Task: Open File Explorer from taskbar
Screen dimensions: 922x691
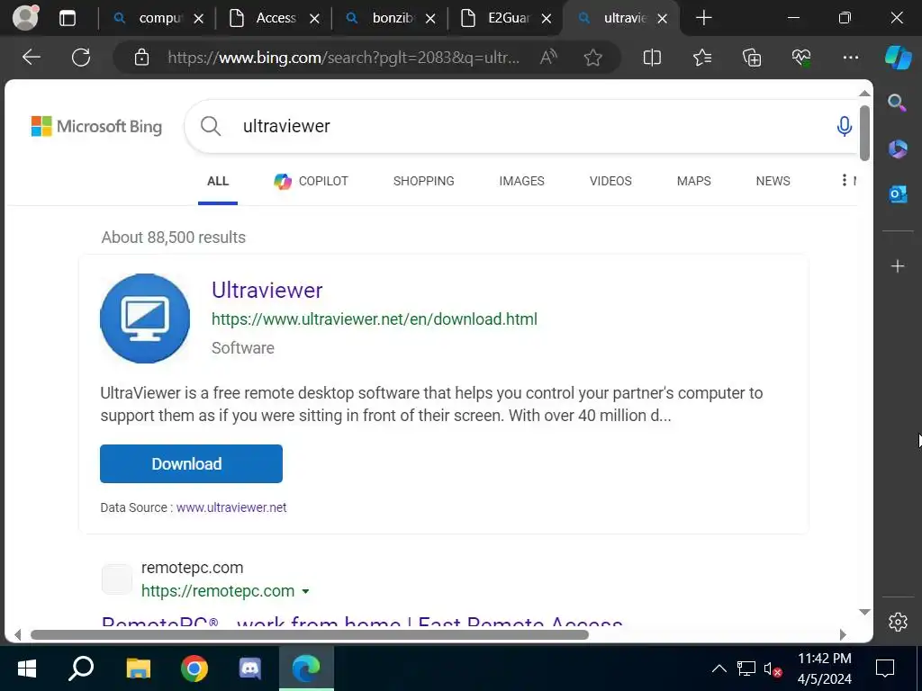Action: click(x=138, y=669)
